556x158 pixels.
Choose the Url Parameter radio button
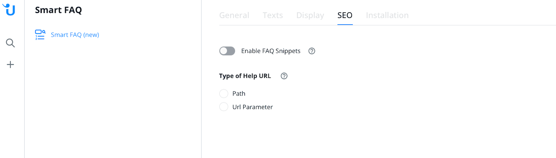tap(224, 107)
